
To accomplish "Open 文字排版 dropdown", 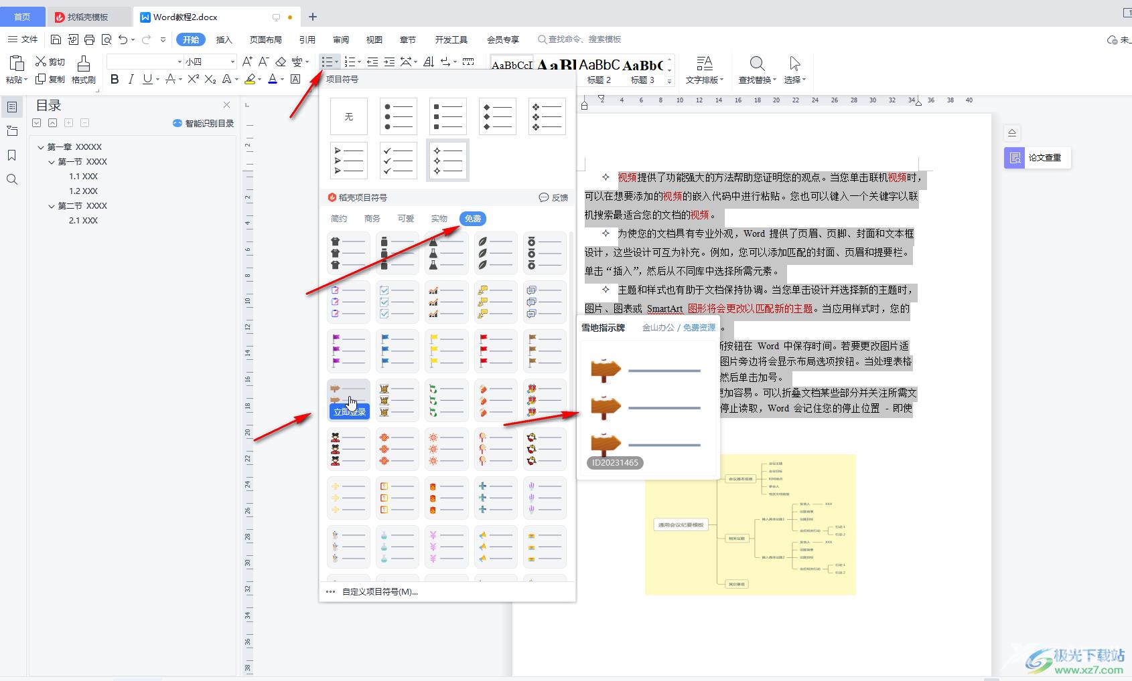I will click(705, 70).
